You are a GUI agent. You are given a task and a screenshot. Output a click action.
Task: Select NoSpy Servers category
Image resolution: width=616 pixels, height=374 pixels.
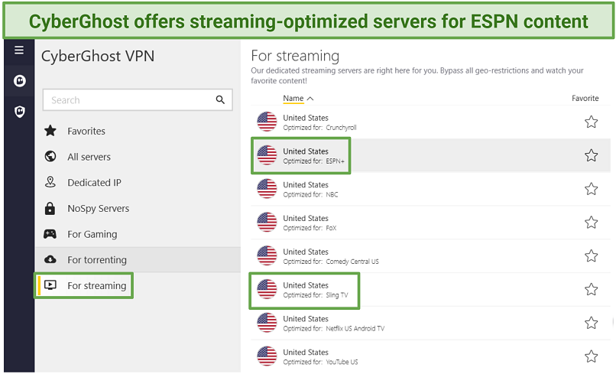138,209
